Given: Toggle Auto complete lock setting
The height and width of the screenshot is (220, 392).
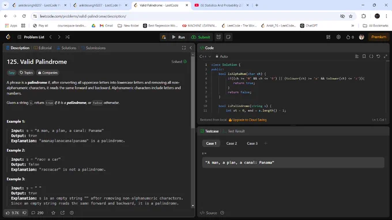Looking at the screenshot, I should click(x=221, y=56).
